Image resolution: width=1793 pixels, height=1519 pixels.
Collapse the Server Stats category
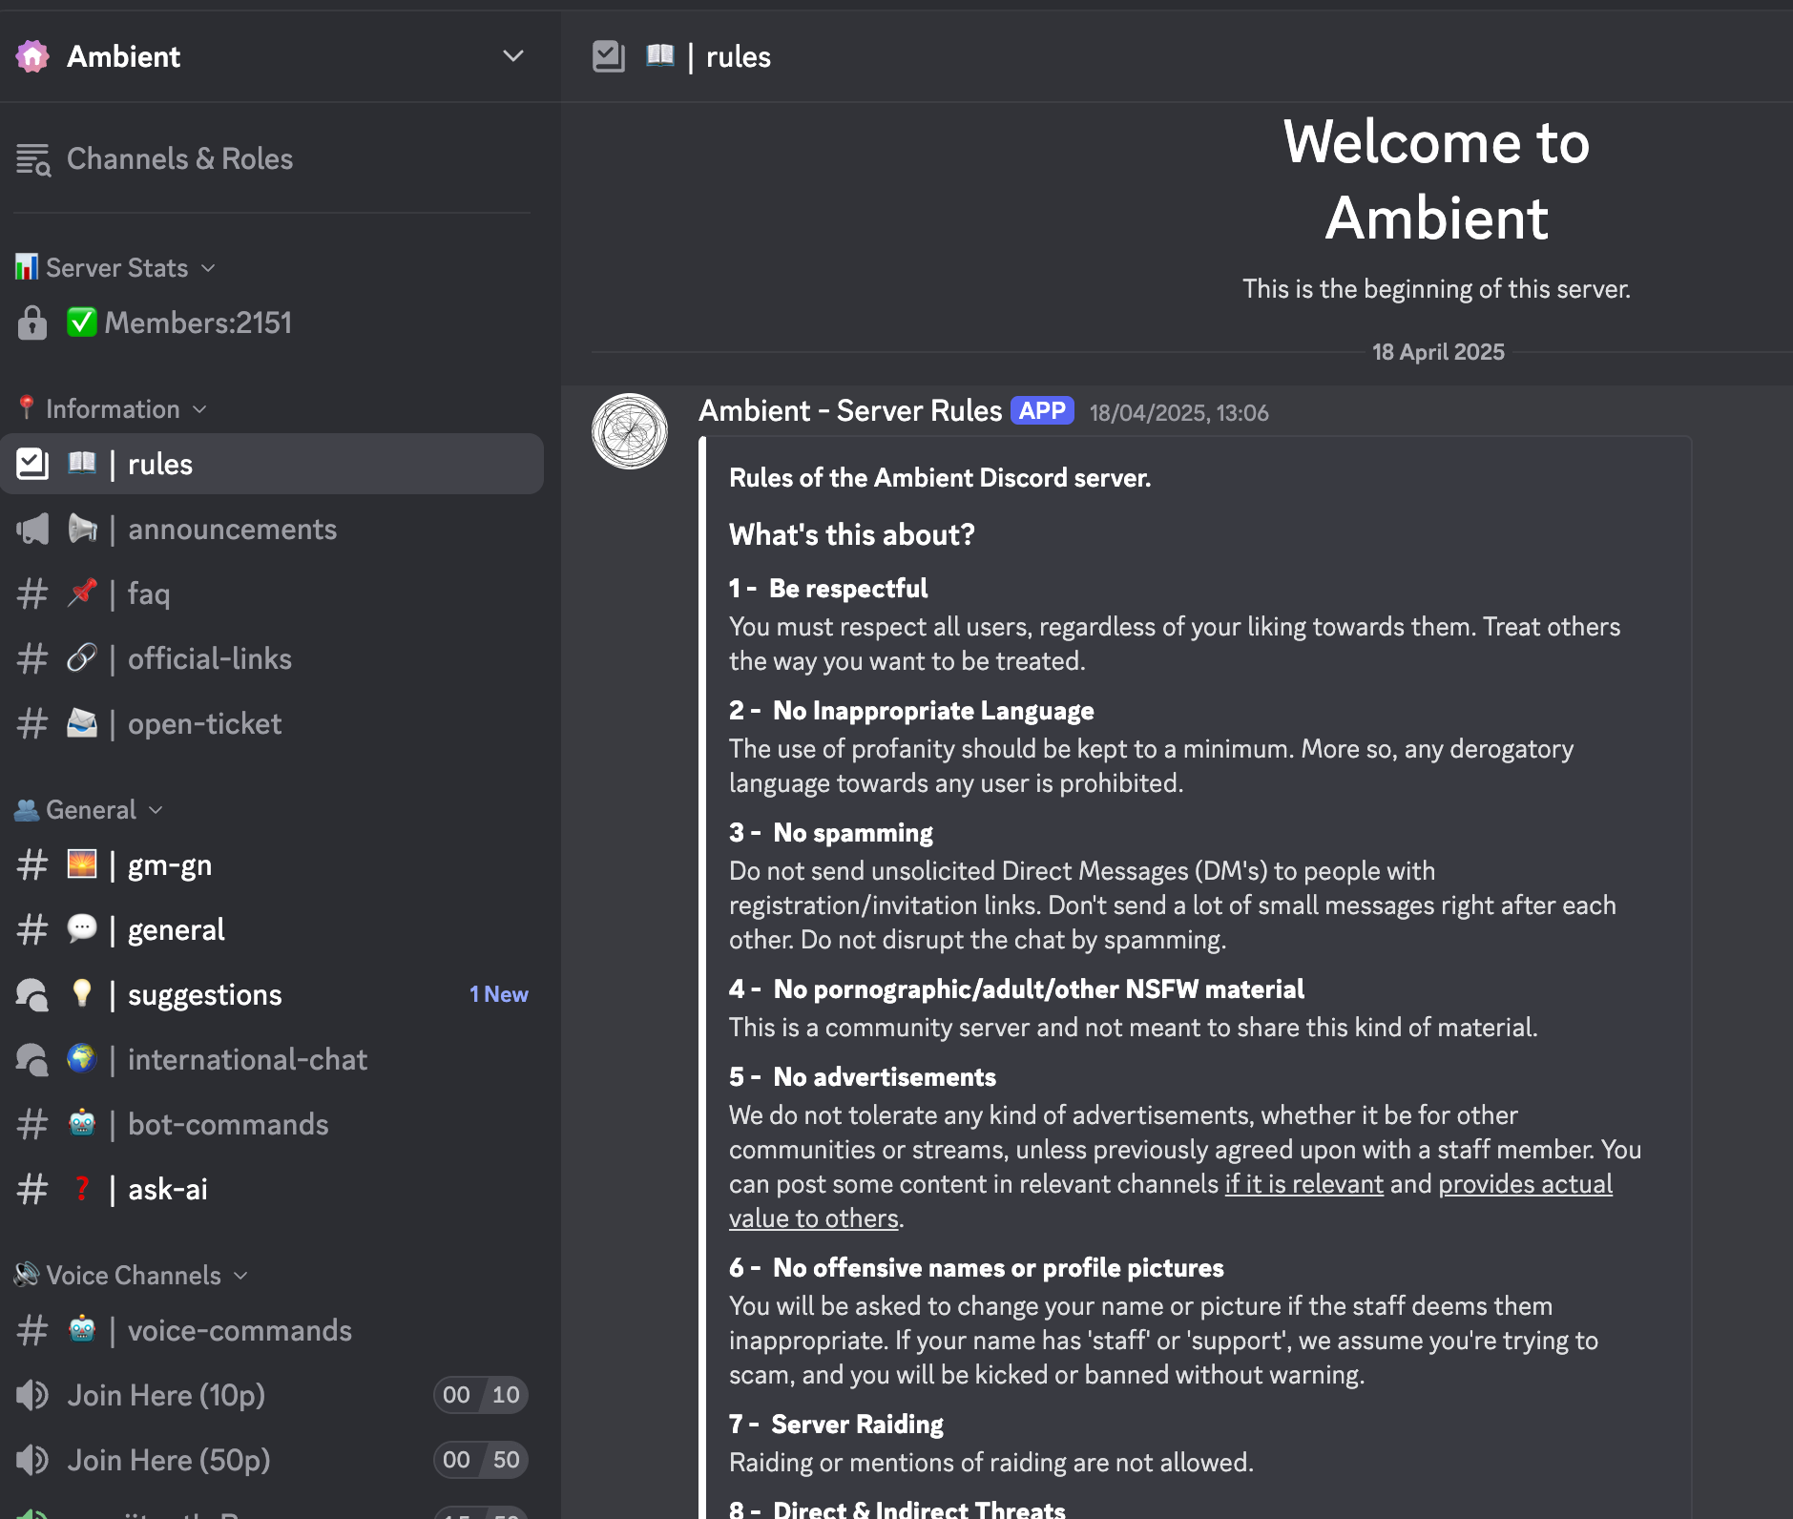[x=117, y=268]
